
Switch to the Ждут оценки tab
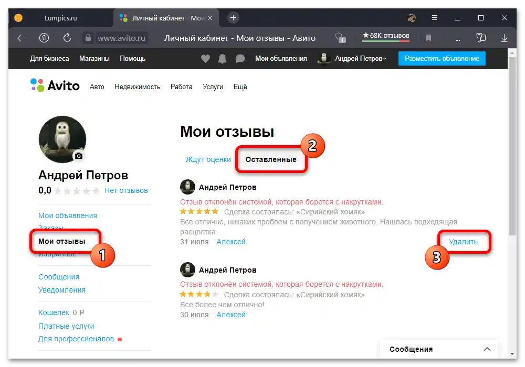[208, 159]
